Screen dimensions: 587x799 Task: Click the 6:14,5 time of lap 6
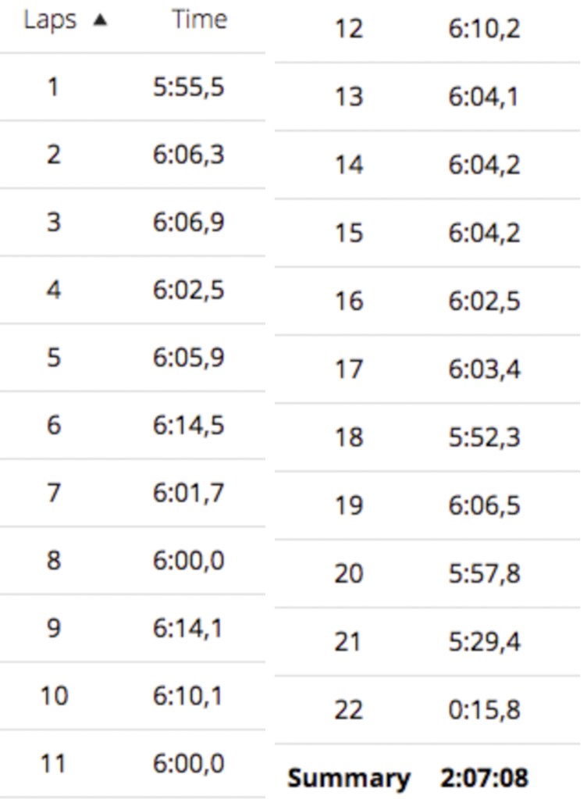point(189,426)
